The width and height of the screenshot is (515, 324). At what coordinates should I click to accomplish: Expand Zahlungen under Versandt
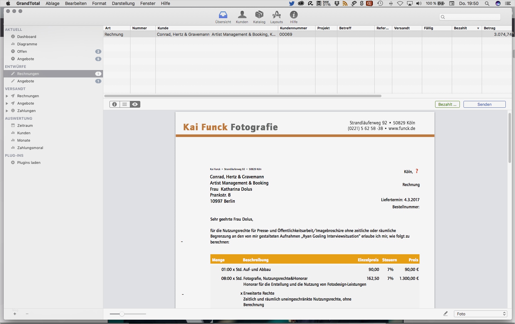click(7, 111)
